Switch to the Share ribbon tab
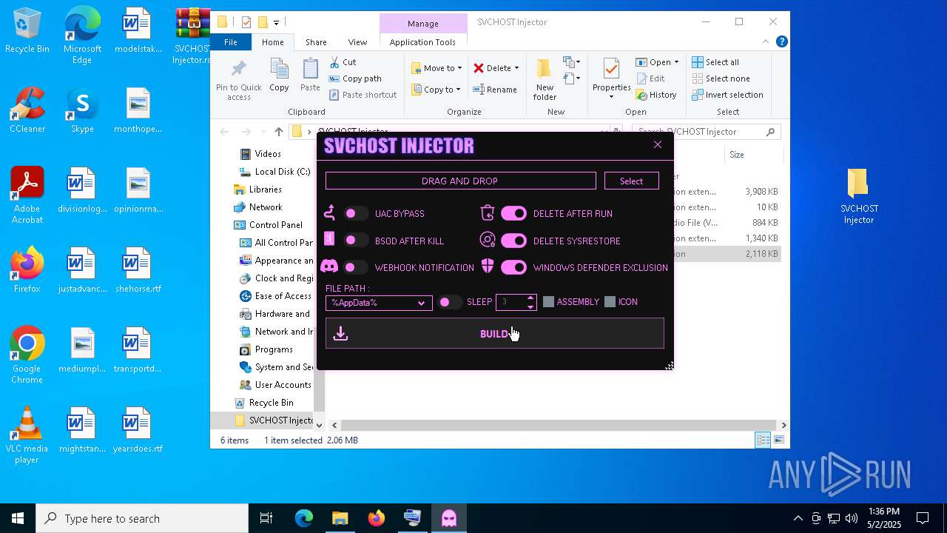947x533 pixels. tap(316, 42)
